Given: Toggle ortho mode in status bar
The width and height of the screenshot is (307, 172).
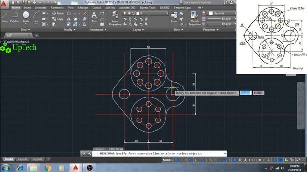Looking at the screenshot, I should [196, 160].
